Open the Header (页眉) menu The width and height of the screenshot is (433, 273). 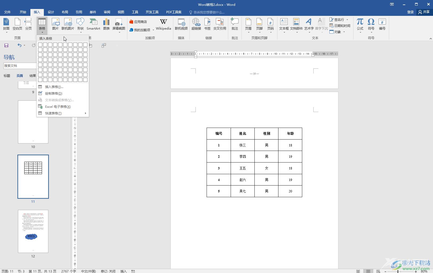pyautogui.click(x=248, y=25)
